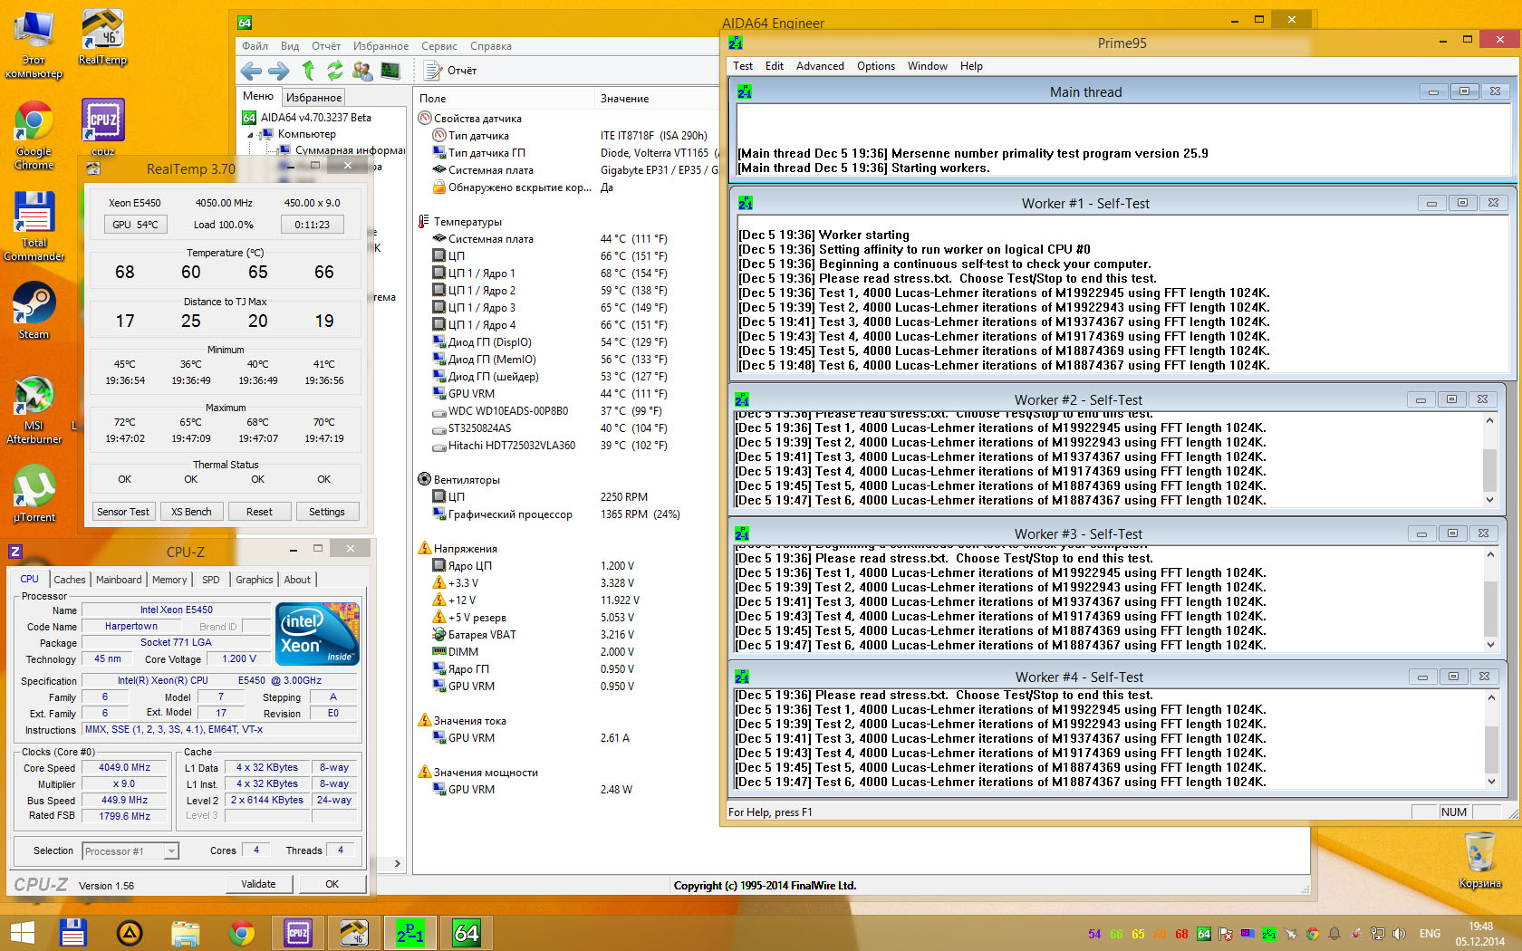Open AIMP from the taskbar
The height and width of the screenshot is (951, 1522).
point(130,933)
